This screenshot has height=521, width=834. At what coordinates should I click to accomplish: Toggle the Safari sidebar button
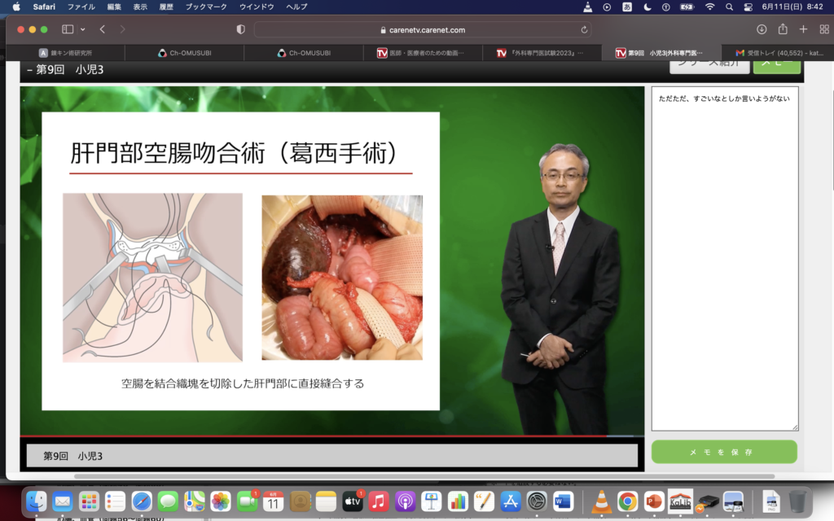click(67, 29)
